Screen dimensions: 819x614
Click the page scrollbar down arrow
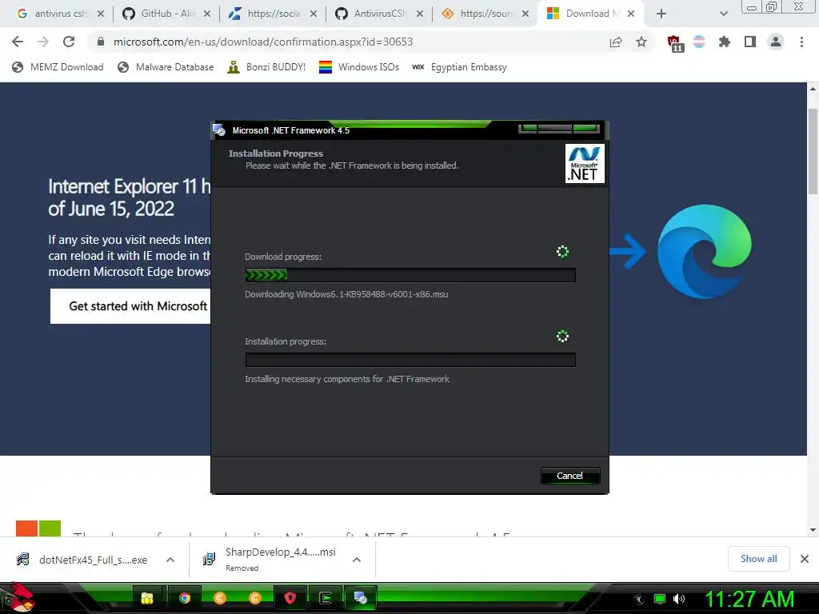813,530
